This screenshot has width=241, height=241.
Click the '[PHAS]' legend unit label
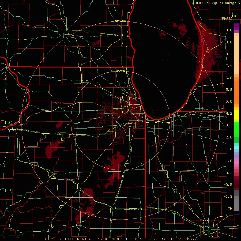[x=226, y=18]
